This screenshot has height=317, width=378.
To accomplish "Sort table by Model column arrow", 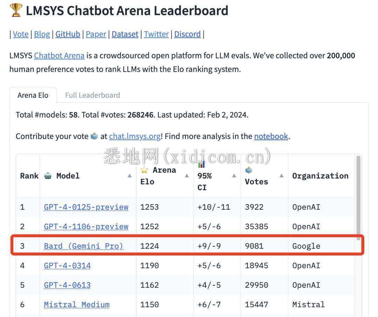I will pyautogui.click(x=129, y=176).
